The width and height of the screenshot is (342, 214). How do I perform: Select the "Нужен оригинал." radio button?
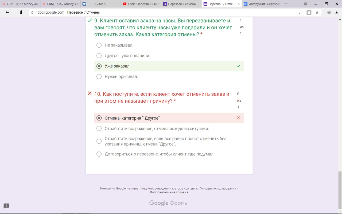99,77
